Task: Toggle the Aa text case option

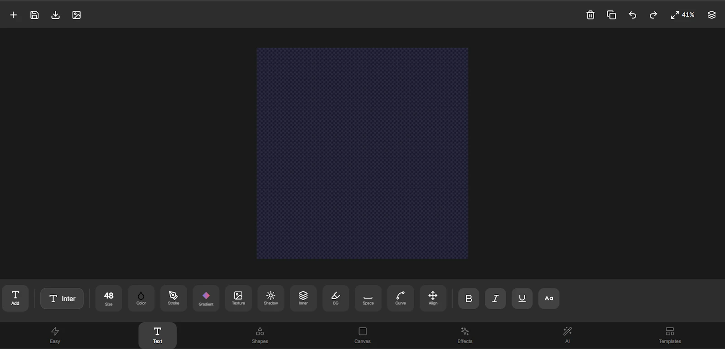Action: pos(549,299)
